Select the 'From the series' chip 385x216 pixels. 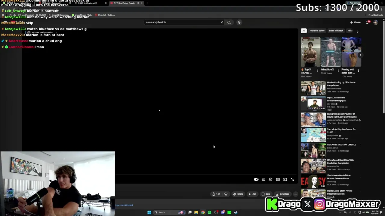(317, 31)
